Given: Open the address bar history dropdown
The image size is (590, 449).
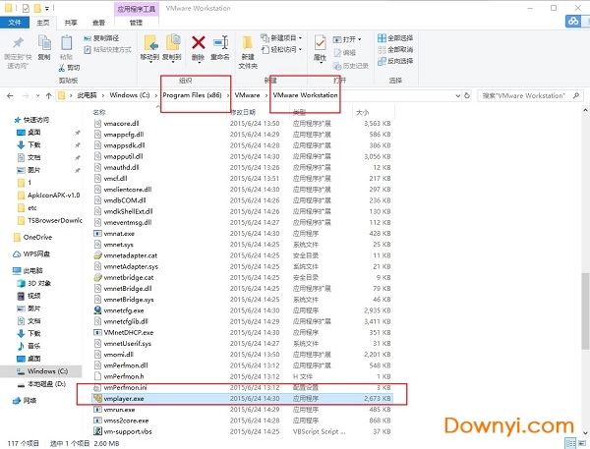Looking at the screenshot, I should 457,95.
